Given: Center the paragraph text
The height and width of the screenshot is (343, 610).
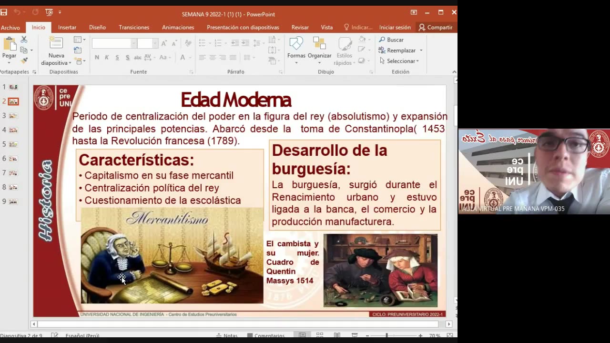Looking at the screenshot, I should point(213,58).
